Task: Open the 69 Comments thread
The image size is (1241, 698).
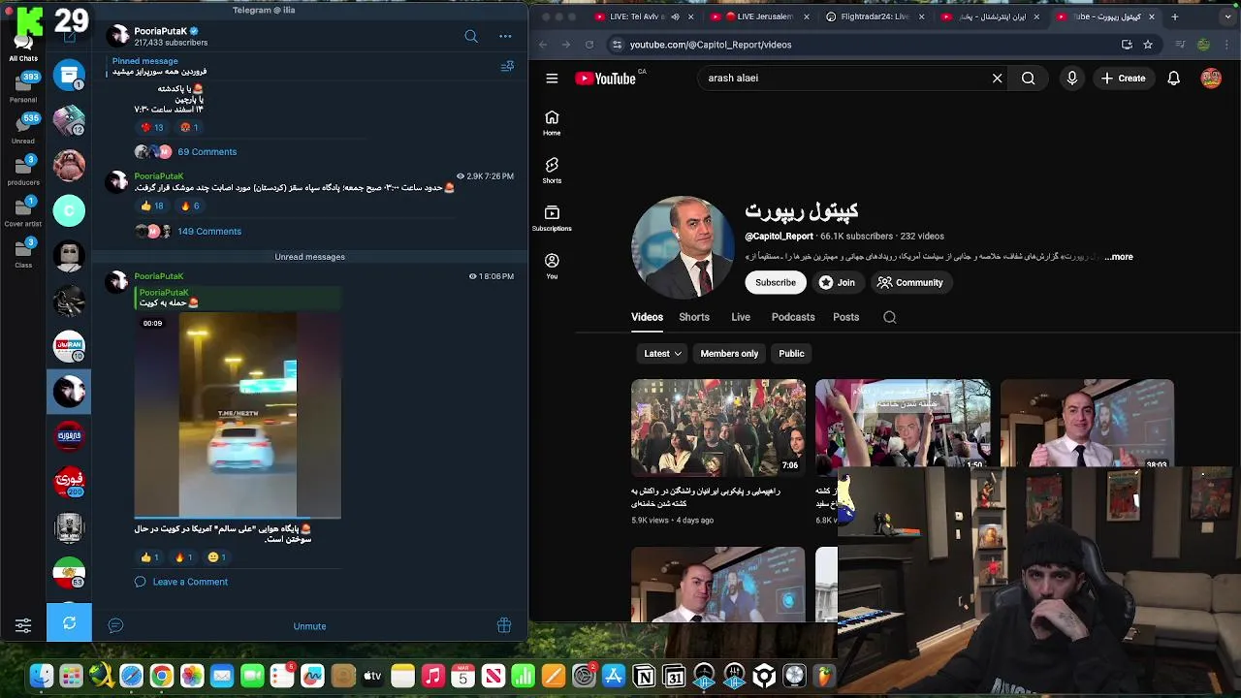Action: click(207, 151)
